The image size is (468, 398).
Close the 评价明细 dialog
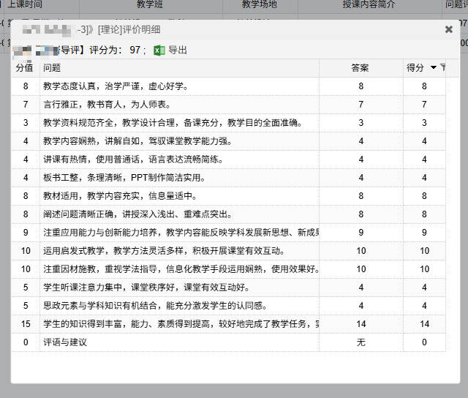[x=448, y=29]
